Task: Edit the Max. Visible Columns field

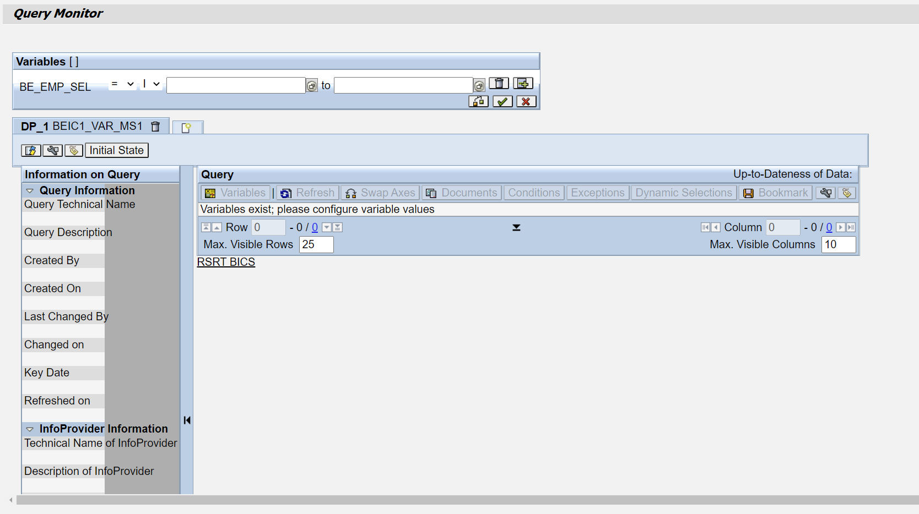Action: 839,244
